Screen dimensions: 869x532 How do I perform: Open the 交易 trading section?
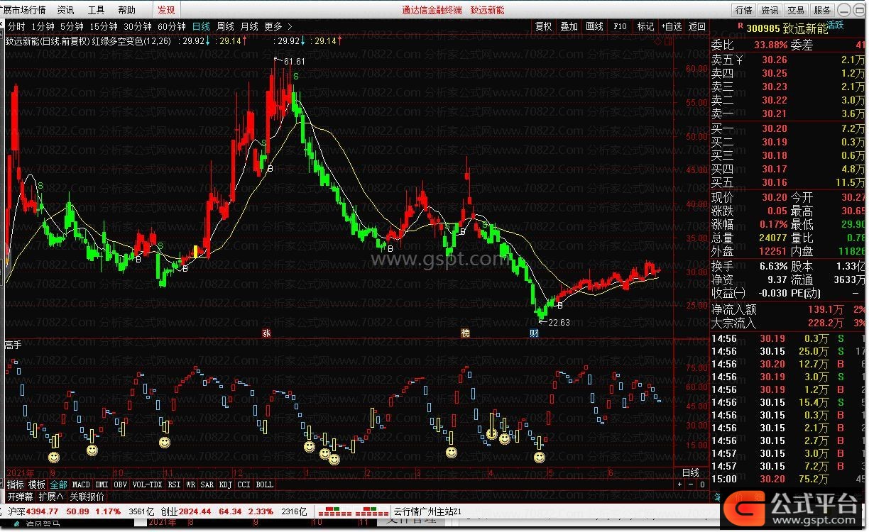point(796,10)
